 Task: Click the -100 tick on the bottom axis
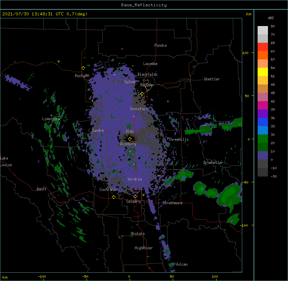tap(42, 276)
